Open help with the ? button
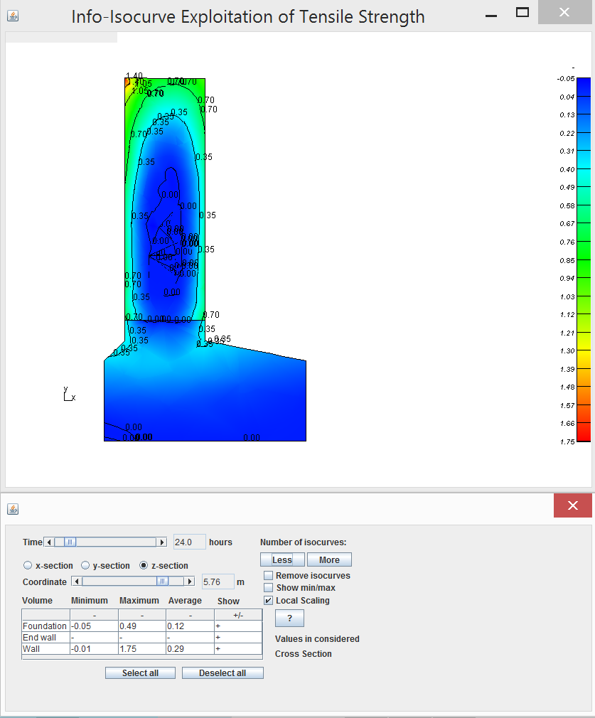Image resolution: width=595 pixels, height=718 pixels. (x=289, y=618)
